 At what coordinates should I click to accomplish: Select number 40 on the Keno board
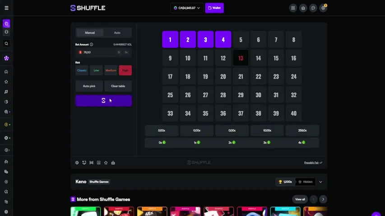tap(294, 113)
